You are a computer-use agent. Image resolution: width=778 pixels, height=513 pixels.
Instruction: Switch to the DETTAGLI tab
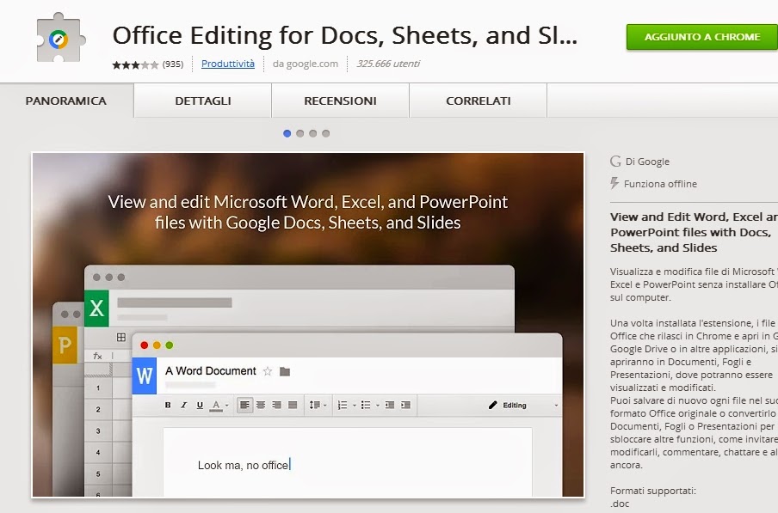click(x=203, y=101)
